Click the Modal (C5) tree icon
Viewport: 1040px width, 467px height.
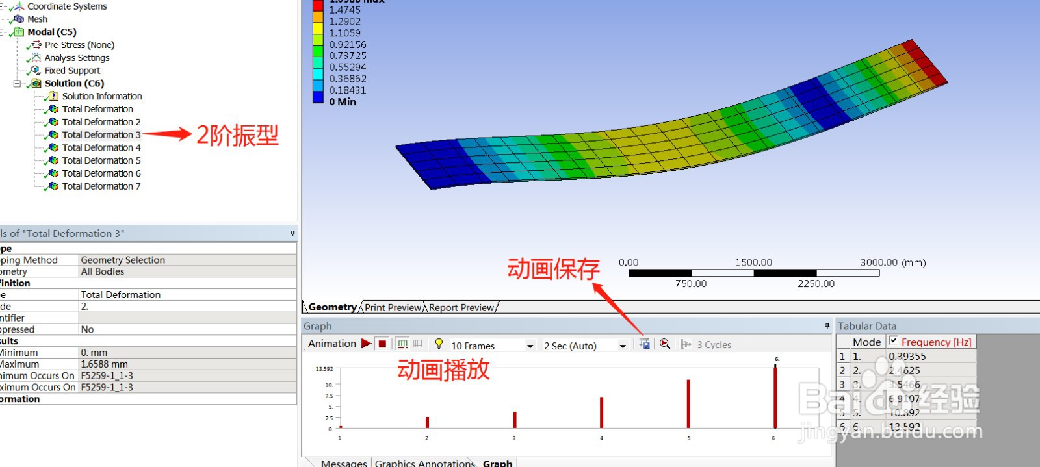(19, 32)
